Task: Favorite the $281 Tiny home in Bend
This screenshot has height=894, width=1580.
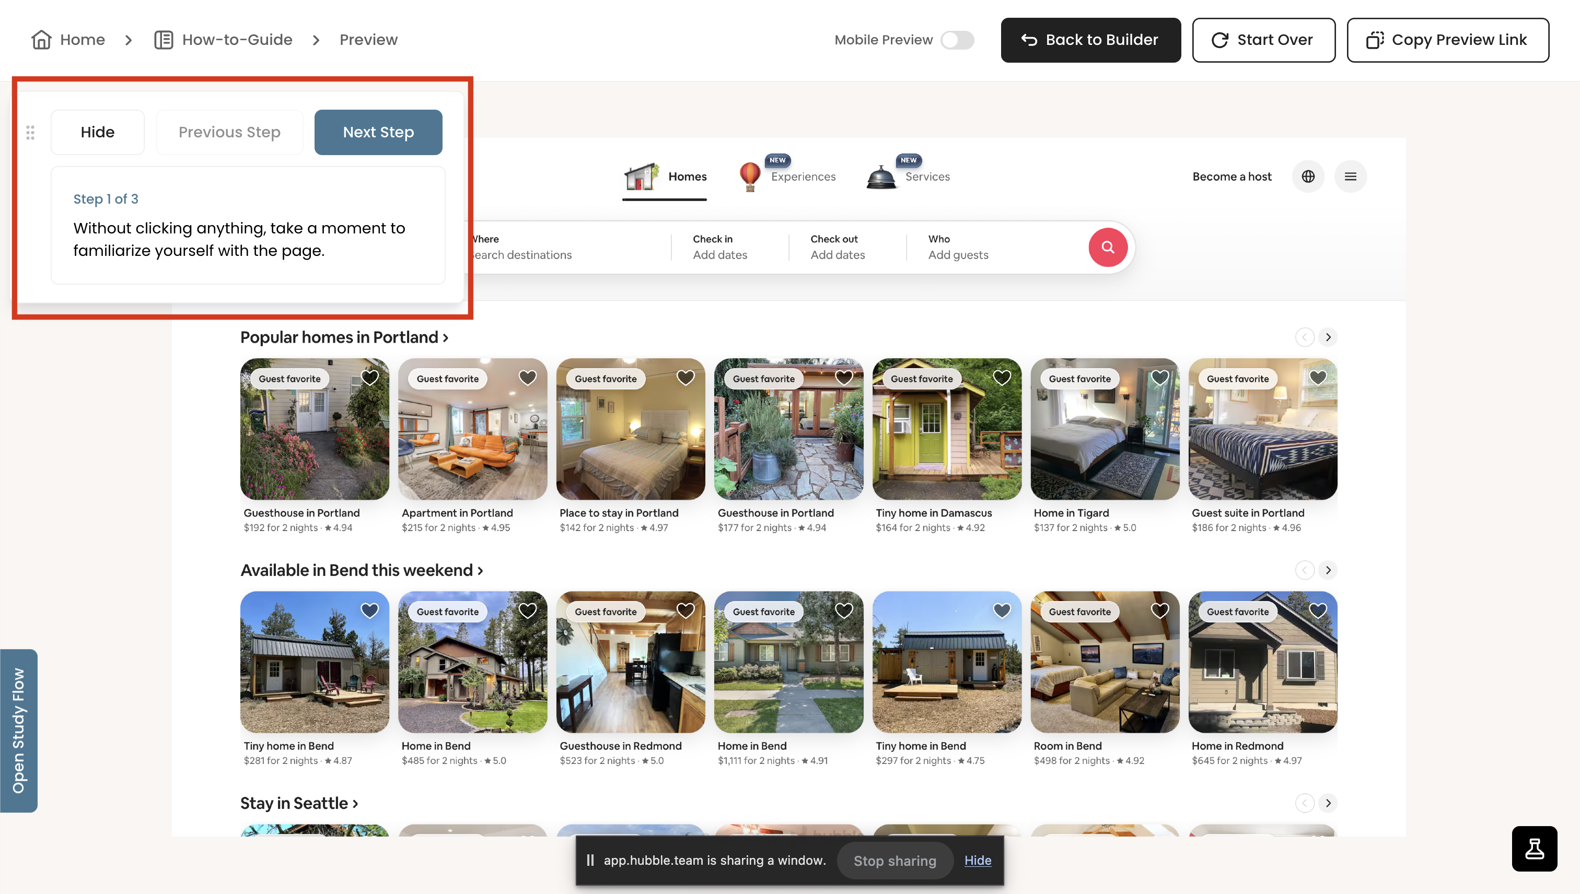Action: (370, 610)
